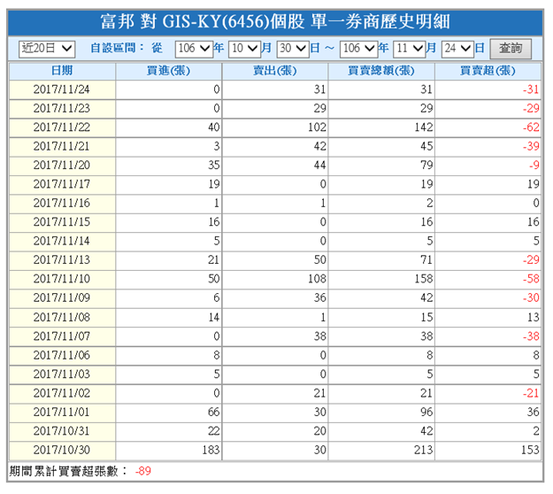Click the 查詢 query button
553x494 pixels.
(x=511, y=49)
